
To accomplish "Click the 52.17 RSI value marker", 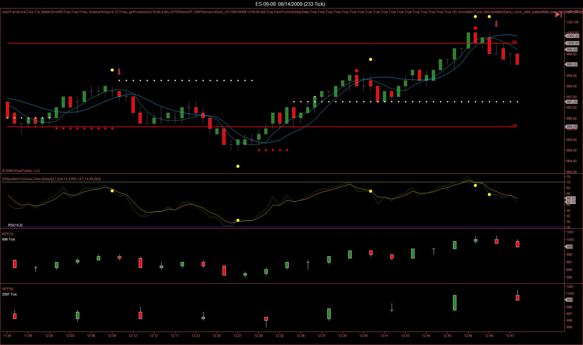I will [571, 202].
